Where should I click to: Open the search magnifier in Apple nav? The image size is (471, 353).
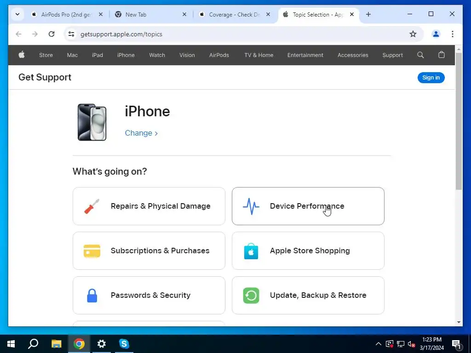pyautogui.click(x=420, y=55)
